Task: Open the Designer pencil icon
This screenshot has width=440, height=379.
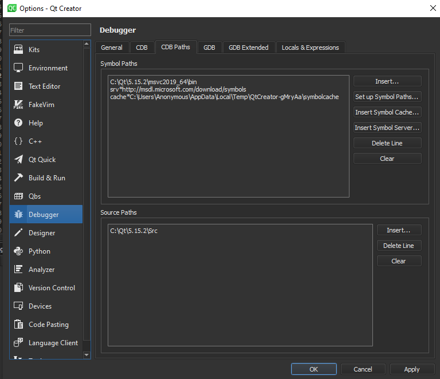Action: click(18, 233)
